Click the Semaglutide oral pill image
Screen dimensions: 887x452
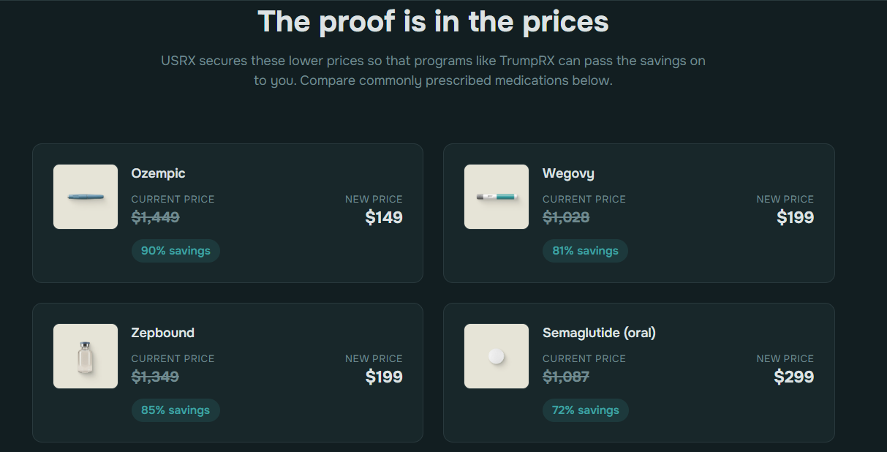(x=497, y=356)
